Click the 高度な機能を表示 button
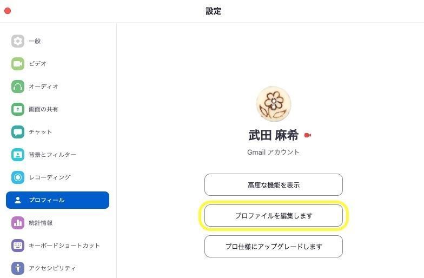The image size is (424, 278). pyautogui.click(x=274, y=185)
